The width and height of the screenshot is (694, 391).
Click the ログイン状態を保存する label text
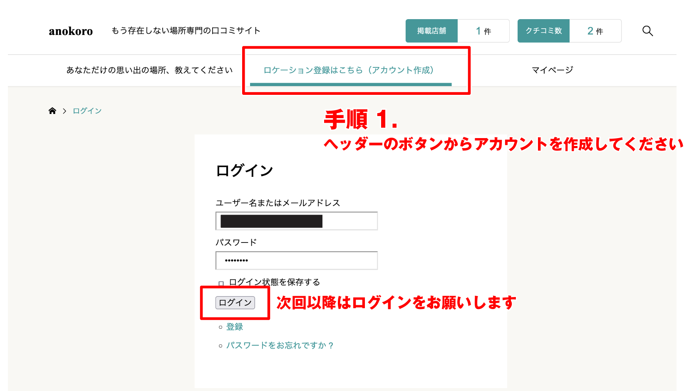point(274,282)
